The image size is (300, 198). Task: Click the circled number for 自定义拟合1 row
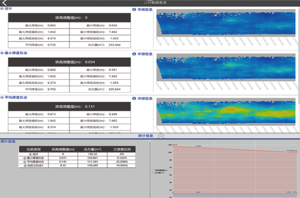click(x=24, y=165)
